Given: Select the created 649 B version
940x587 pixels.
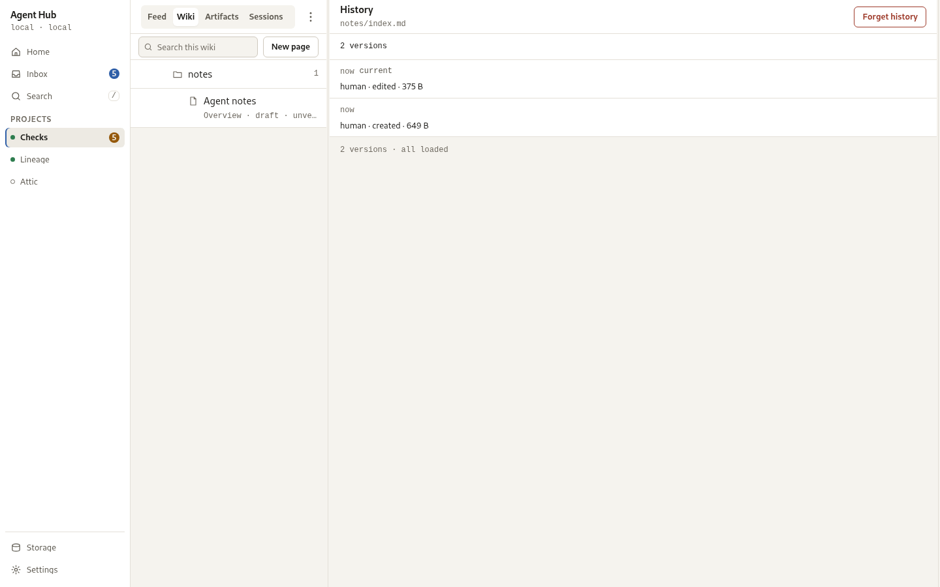Looking at the screenshot, I should click(633, 118).
